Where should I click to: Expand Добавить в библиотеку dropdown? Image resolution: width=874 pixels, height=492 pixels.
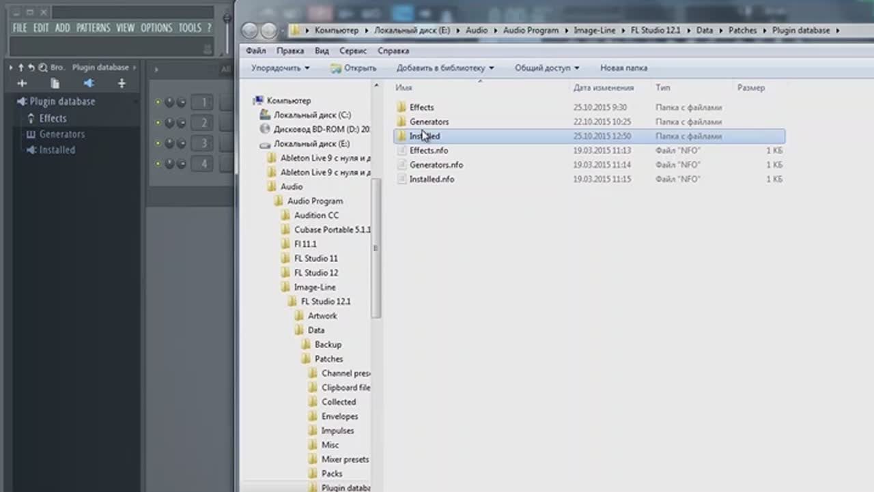445,68
